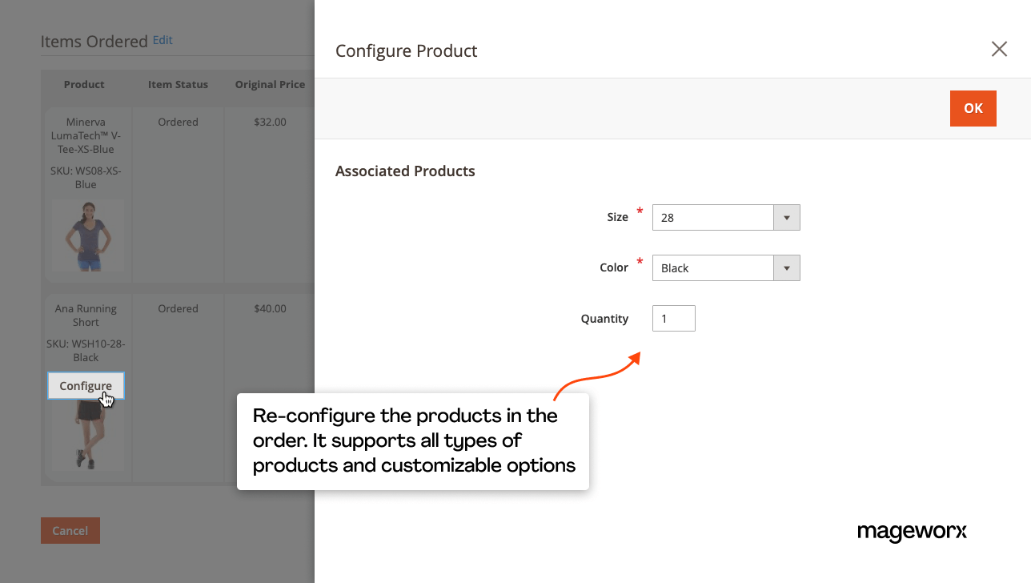
Task: Click the Original Price column header
Action: click(x=270, y=84)
